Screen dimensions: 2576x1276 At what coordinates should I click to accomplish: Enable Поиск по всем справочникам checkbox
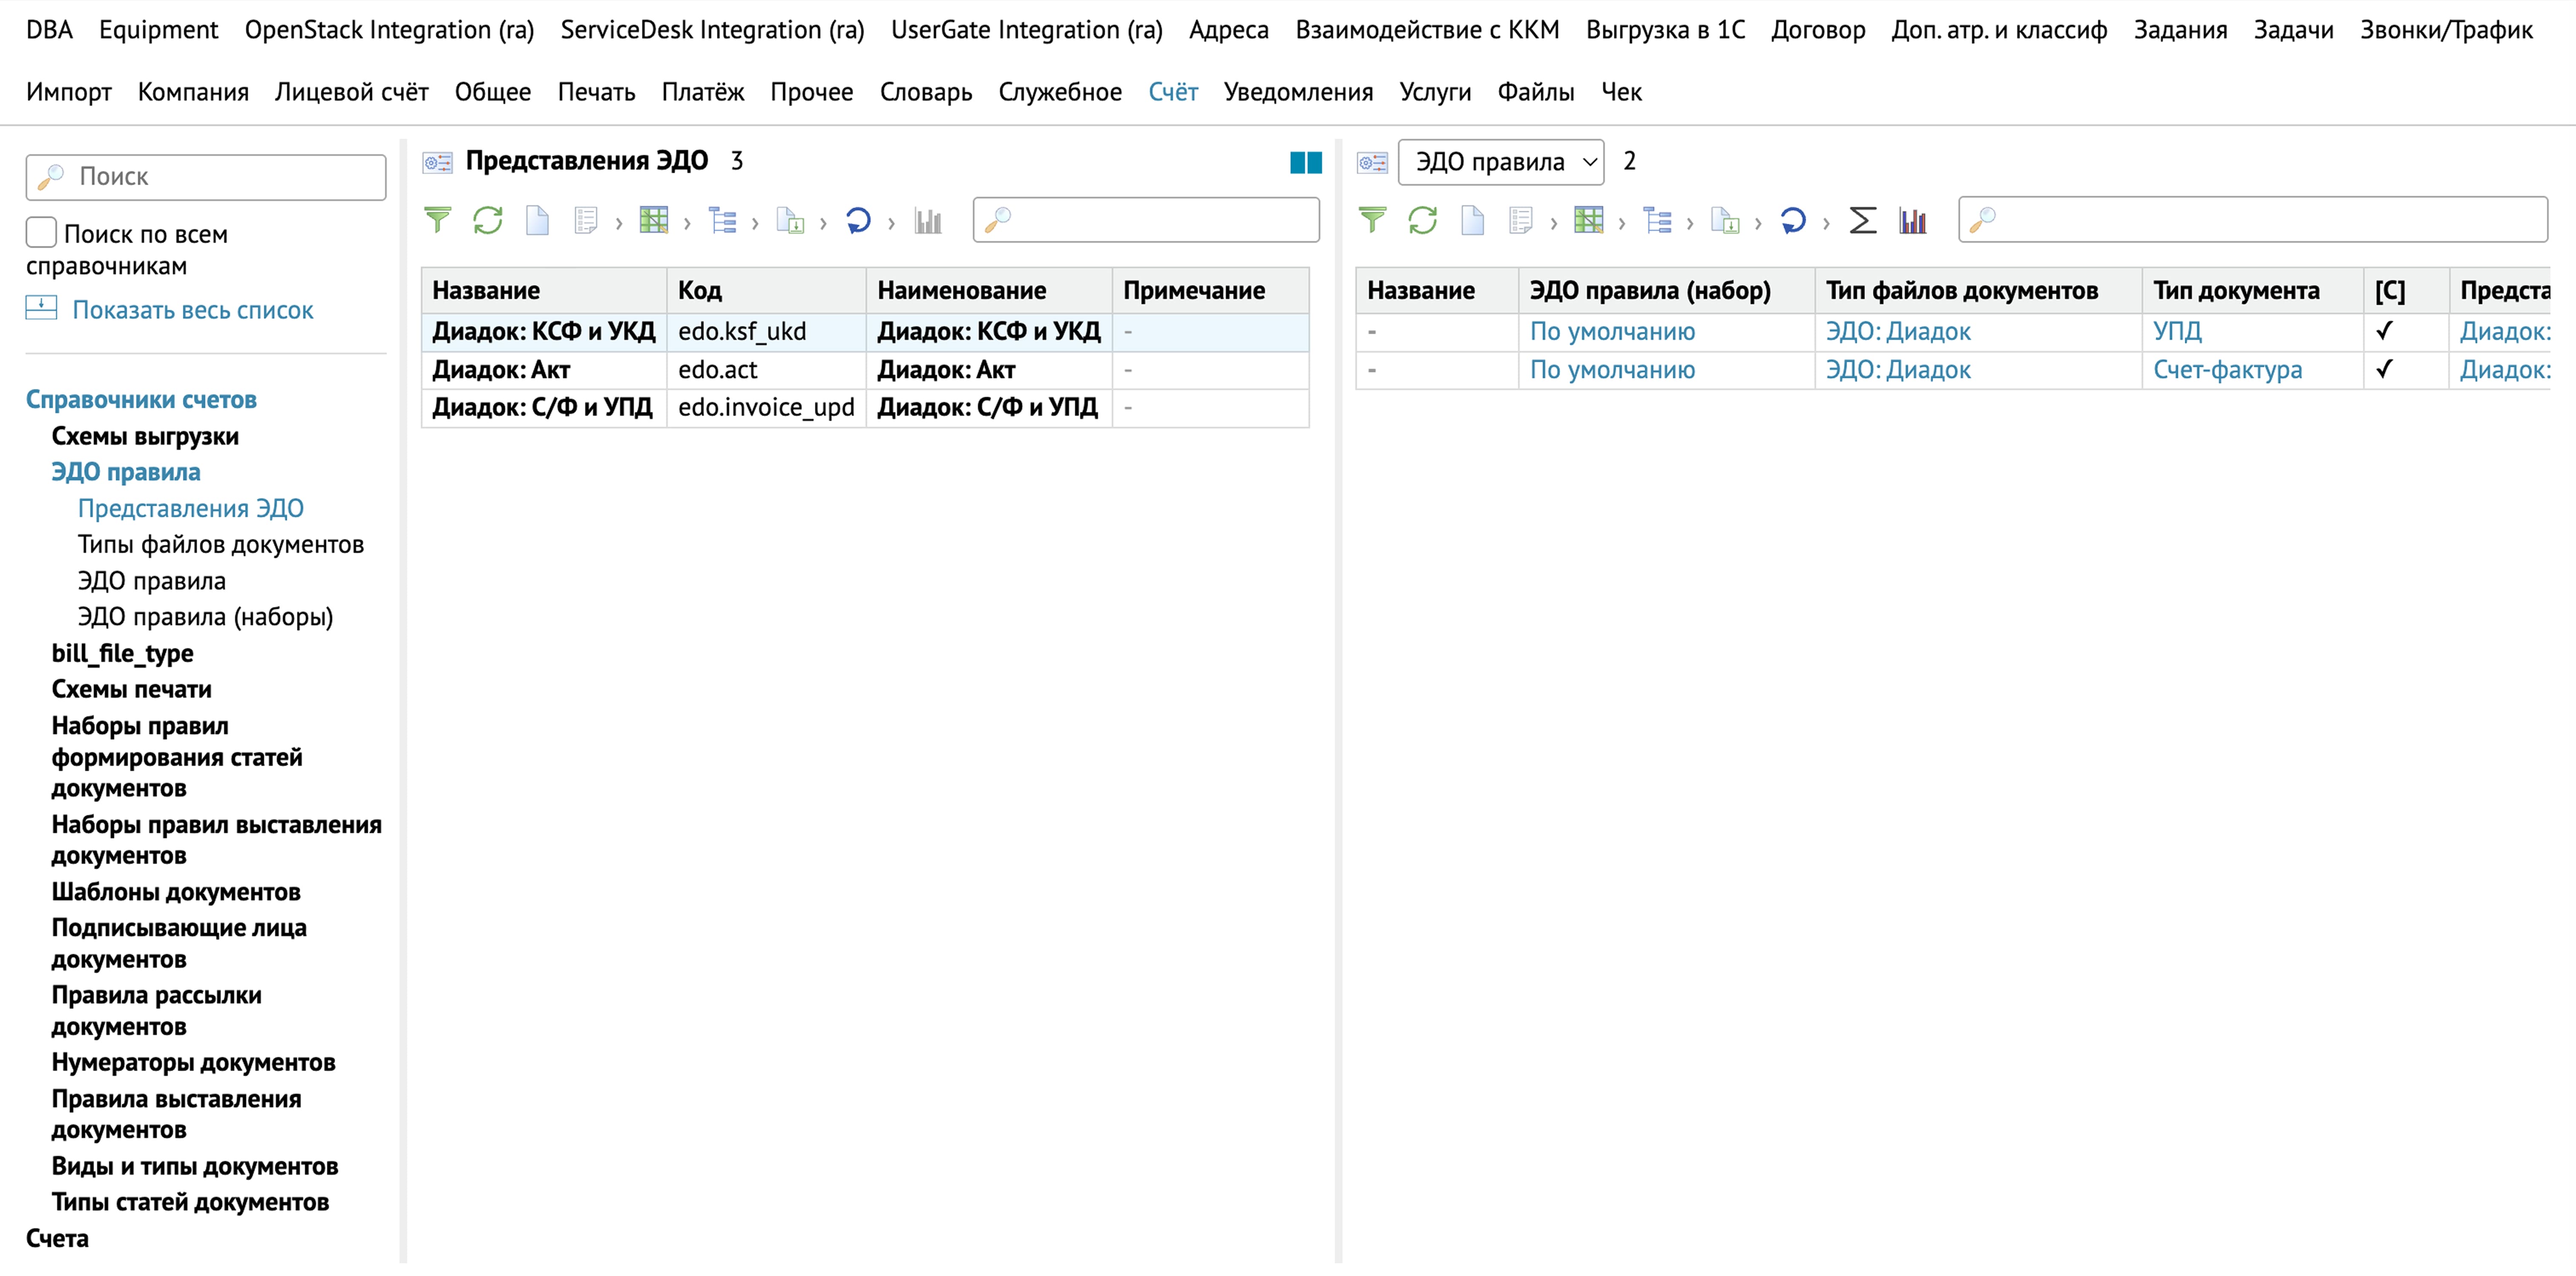coord(41,232)
